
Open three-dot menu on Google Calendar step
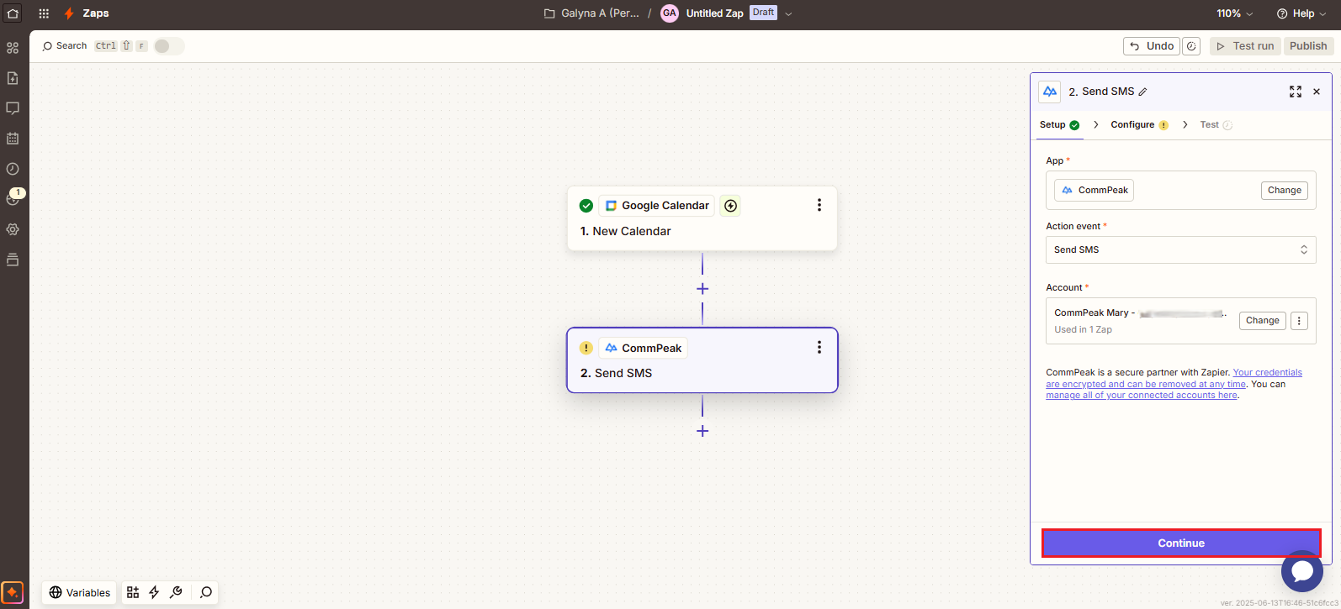pyautogui.click(x=819, y=205)
